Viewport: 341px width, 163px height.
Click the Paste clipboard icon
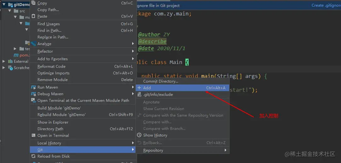(33, 16)
